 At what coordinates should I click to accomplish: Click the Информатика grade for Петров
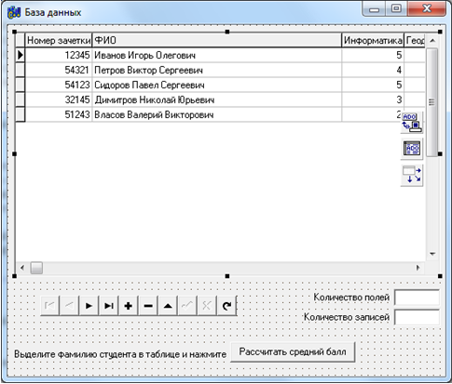(373, 70)
